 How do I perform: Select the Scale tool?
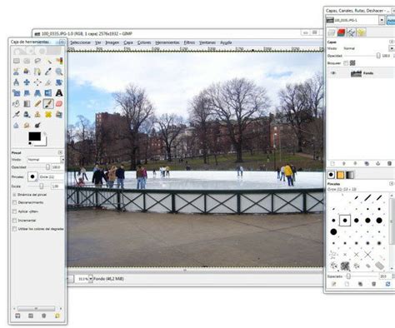17,93
